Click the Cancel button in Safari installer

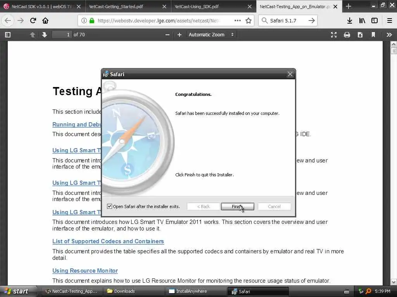(x=274, y=207)
